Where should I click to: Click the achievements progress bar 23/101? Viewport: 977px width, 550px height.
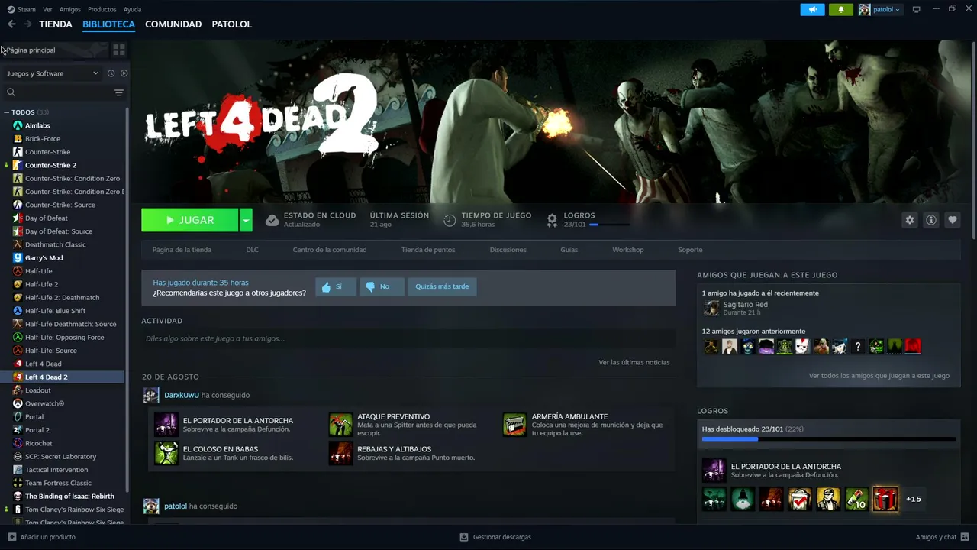[828, 439]
